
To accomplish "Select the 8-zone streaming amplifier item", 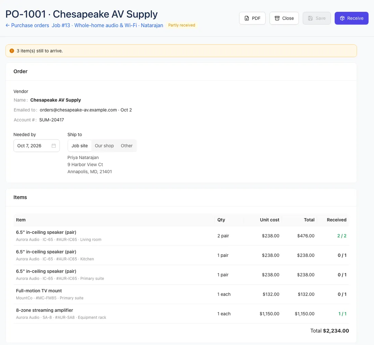I will coord(181,314).
